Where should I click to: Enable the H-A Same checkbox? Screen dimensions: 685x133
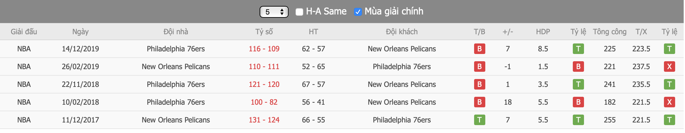(299, 12)
